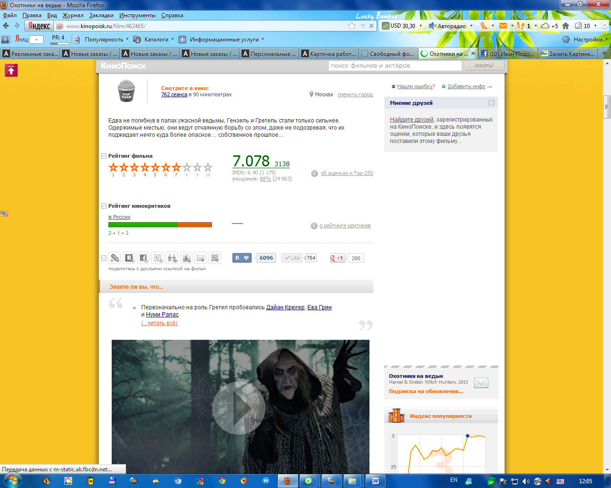Viewport: 611px width, 488px height.
Task: Collapse the share buttons section
Action: coord(104,258)
